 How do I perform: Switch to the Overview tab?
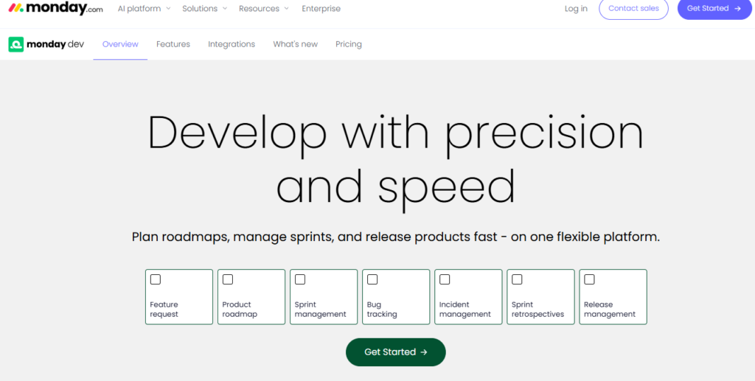[120, 44]
